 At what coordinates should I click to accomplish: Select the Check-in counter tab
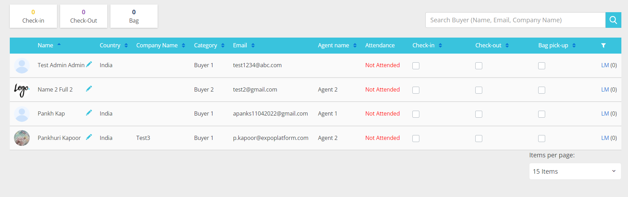33,16
